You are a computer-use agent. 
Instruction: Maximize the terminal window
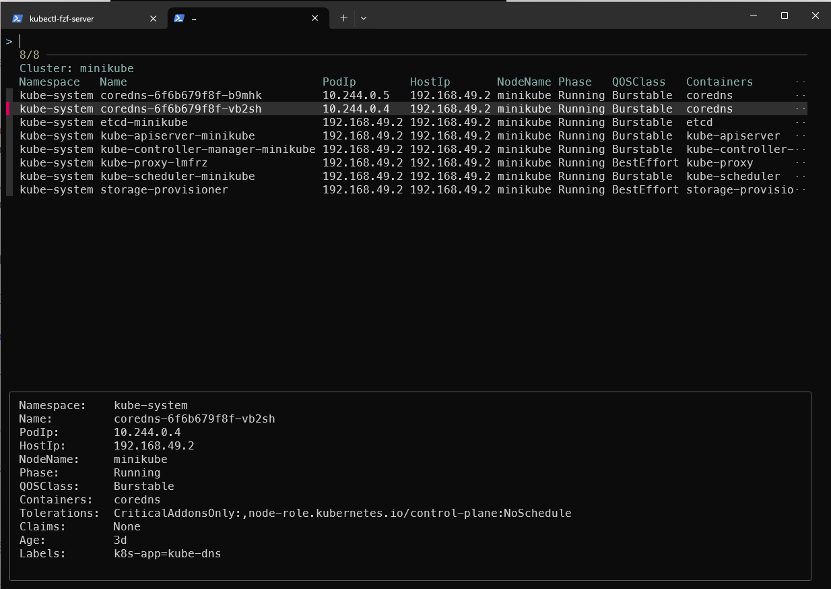pyautogui.click(x=785, y=15)
